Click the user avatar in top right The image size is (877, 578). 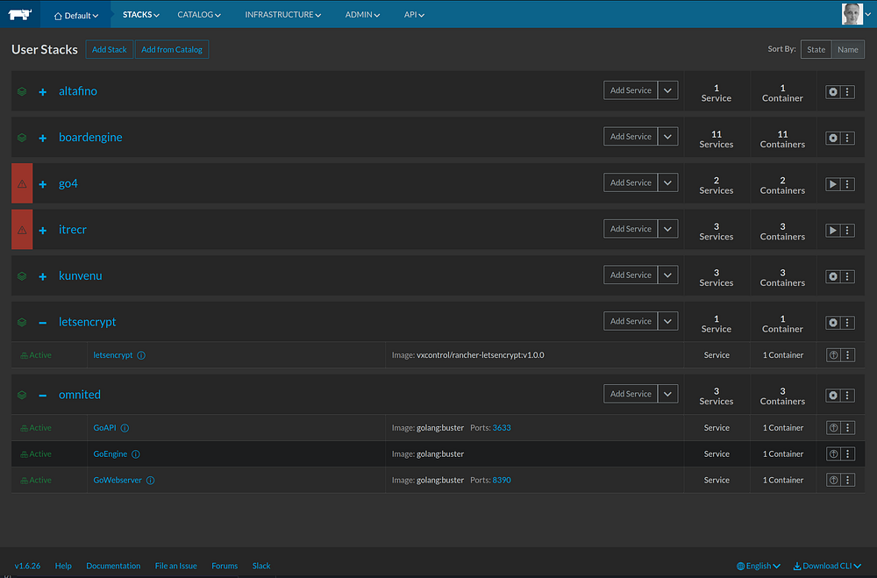coord(852,14)
